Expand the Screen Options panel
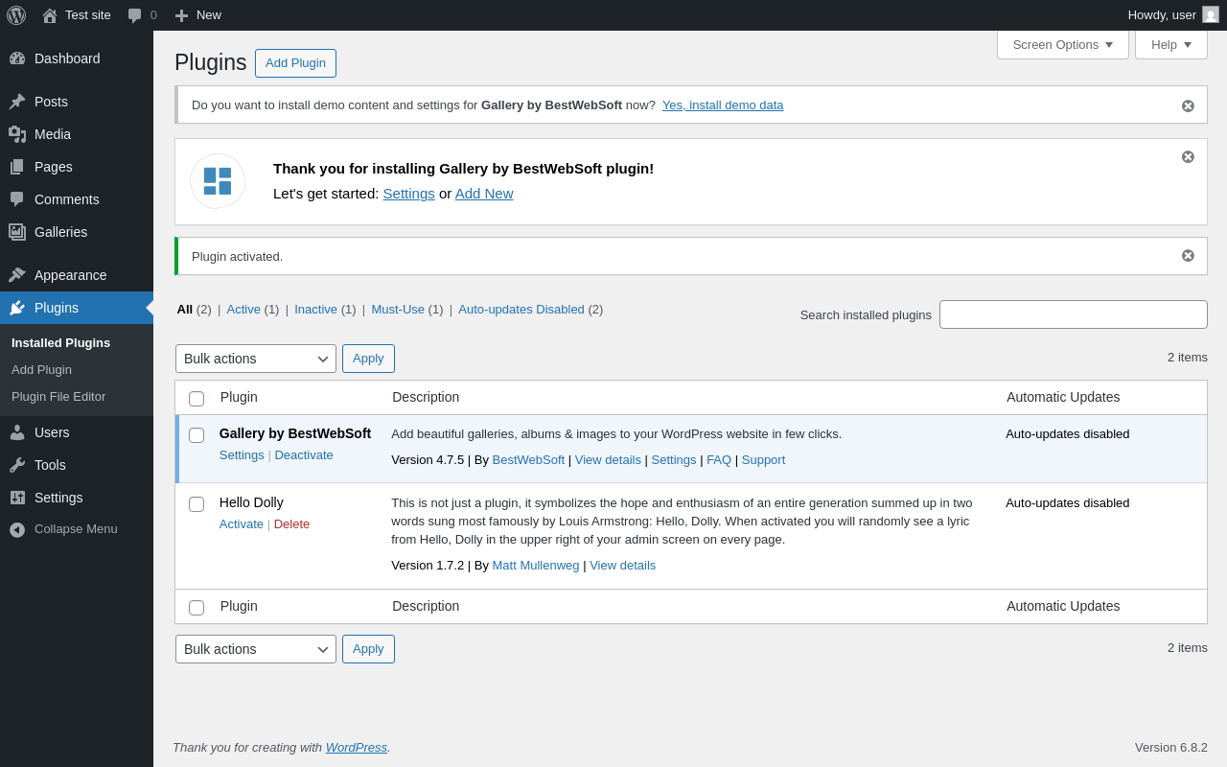 pos(1063,44)
